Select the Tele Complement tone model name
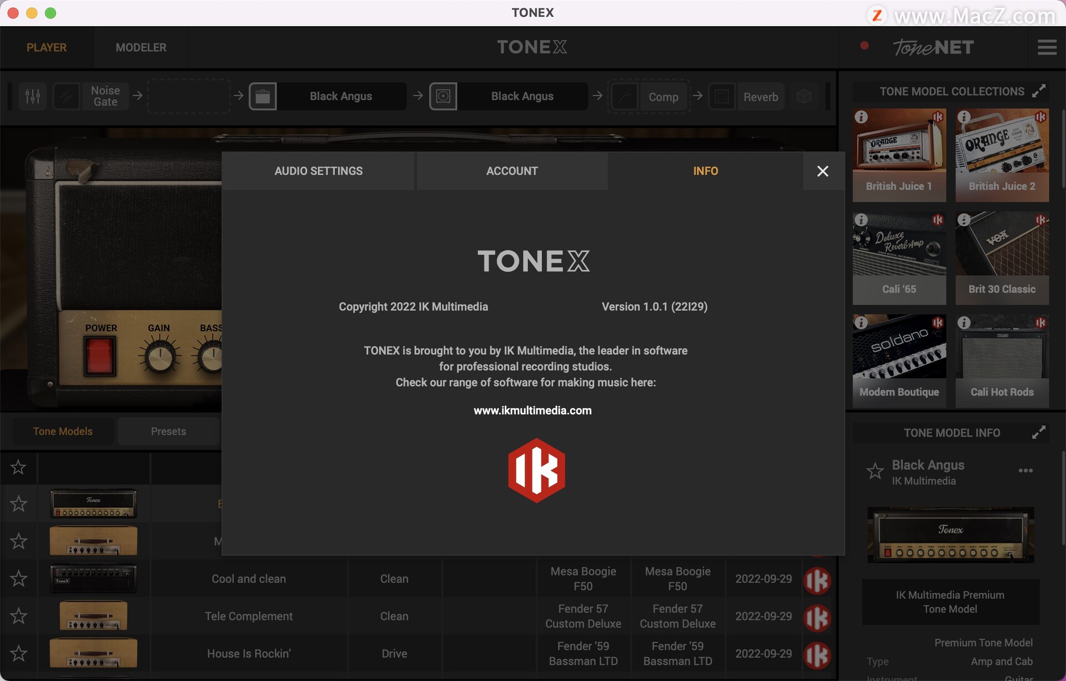Viewport: 1066px width, 681px height. (x=249, y=616)
